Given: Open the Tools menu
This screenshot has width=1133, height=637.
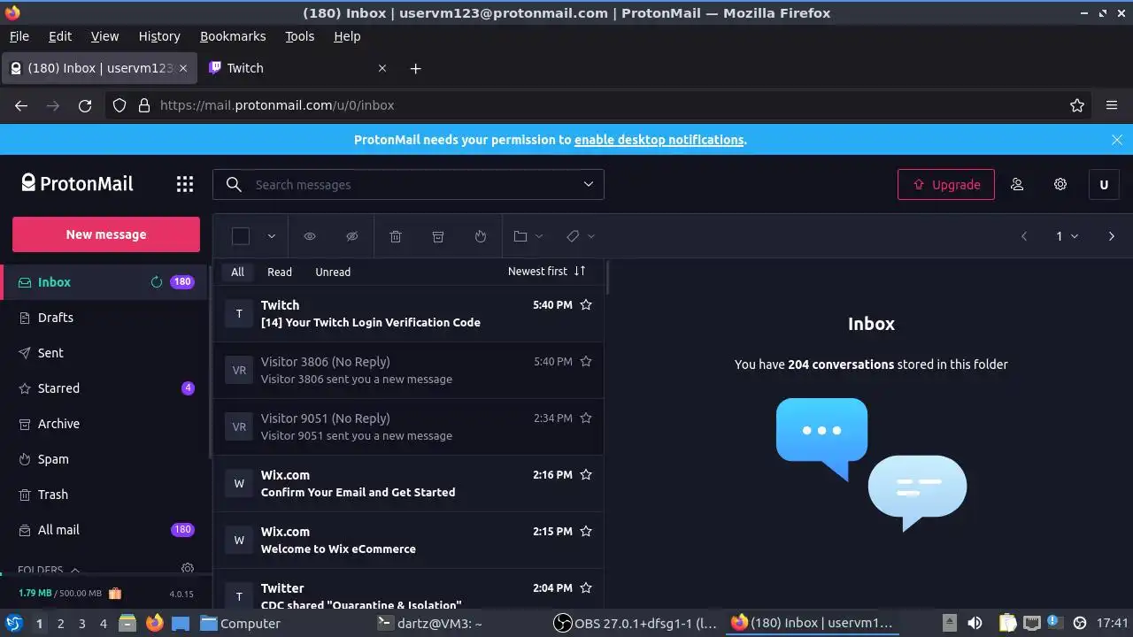Looking at the screenshot, I should [x=300, y=36].
